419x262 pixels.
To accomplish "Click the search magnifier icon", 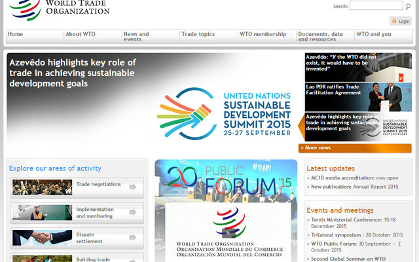I will (408, 7).
